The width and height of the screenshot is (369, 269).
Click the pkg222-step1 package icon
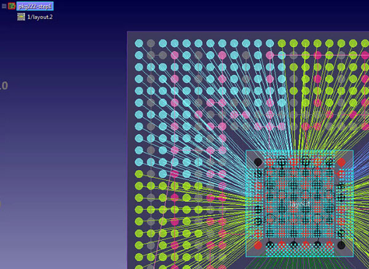click(12, 6)
